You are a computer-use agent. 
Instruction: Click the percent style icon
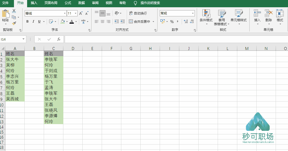click(x=172, y=21)
